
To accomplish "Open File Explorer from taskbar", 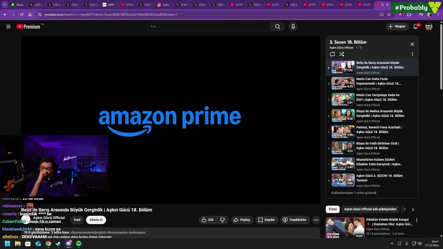I will tap(18, 244).
